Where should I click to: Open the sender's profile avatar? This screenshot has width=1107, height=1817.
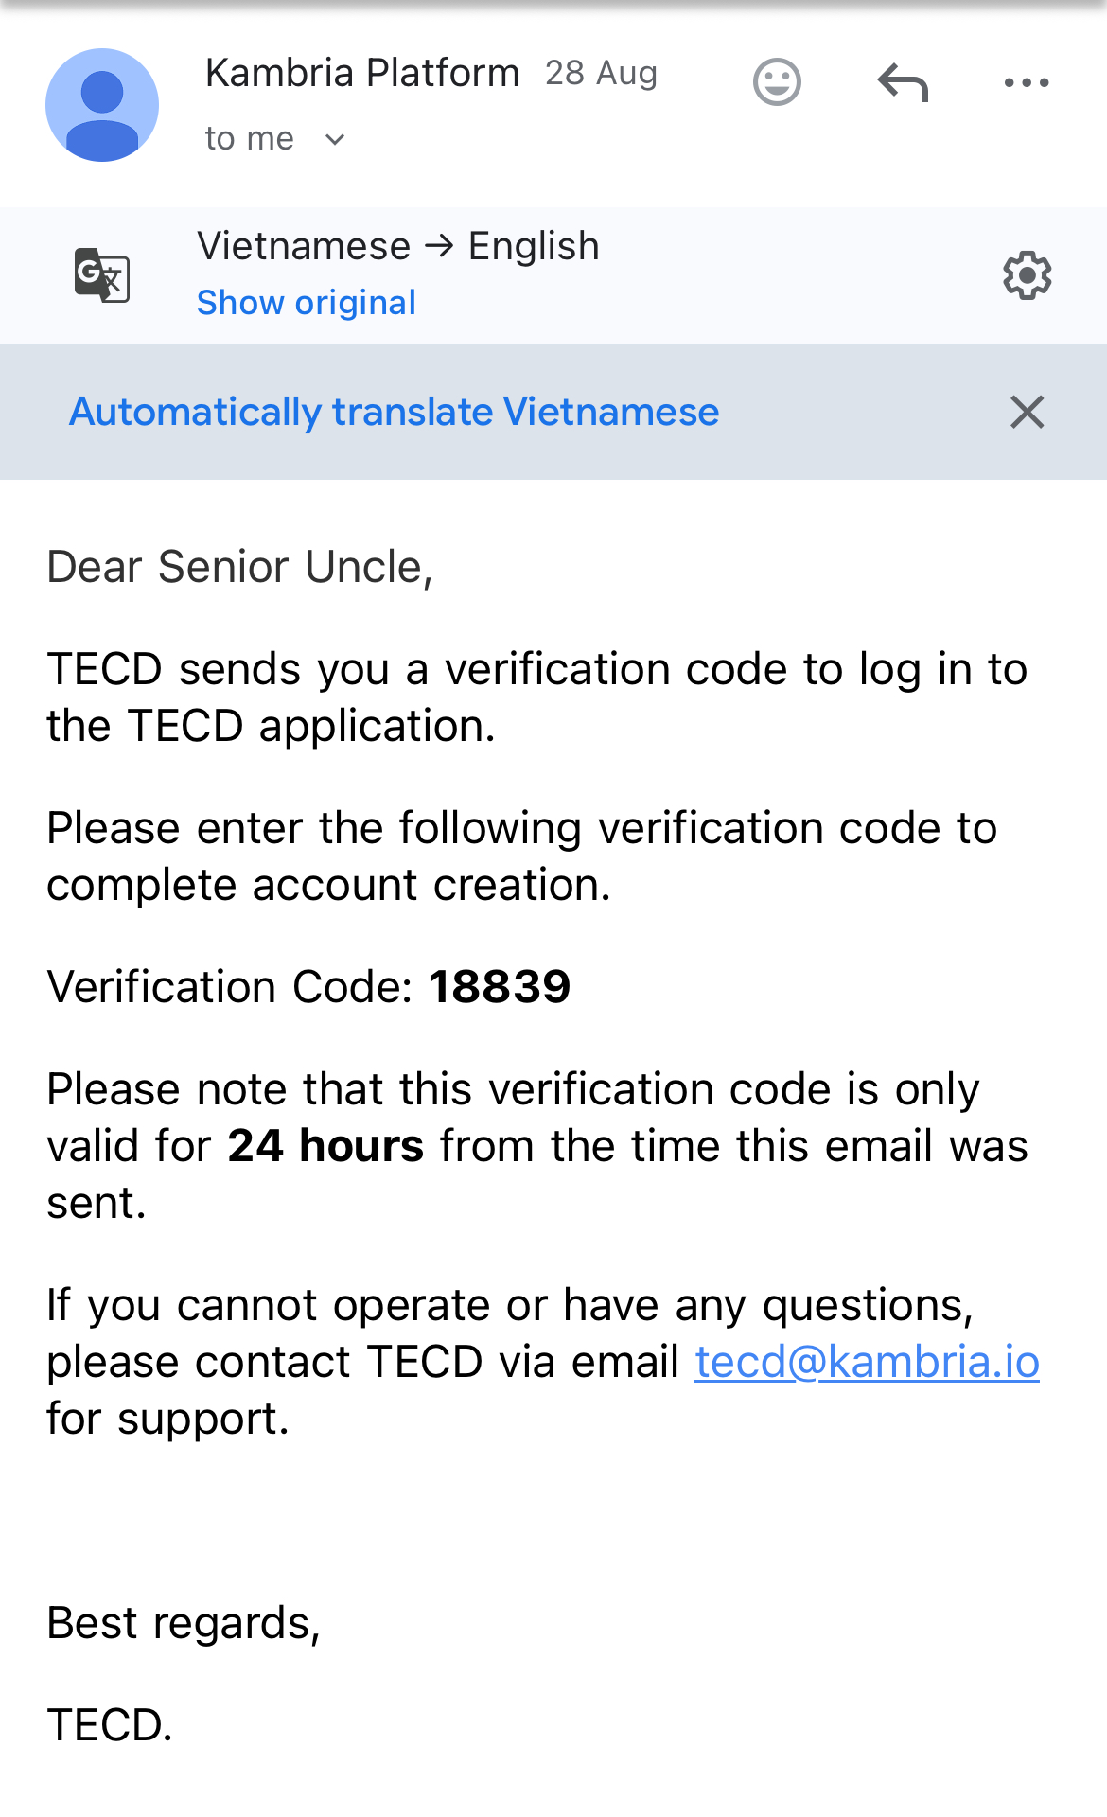click(102, 105)
